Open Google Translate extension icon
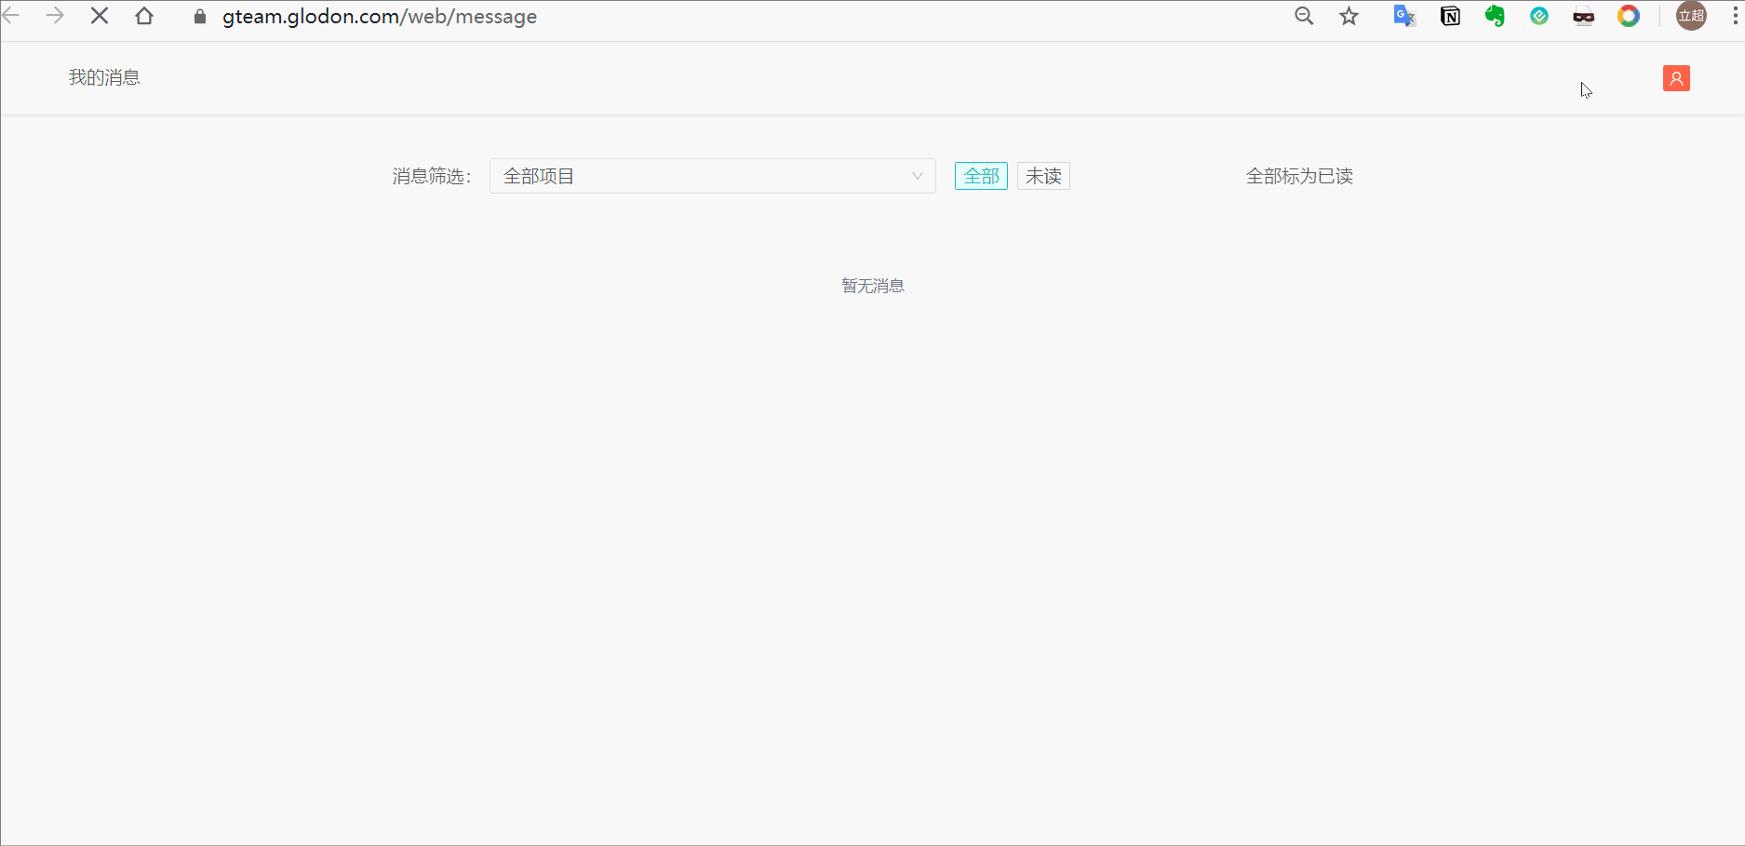Screen dimensions: 1745x846 [x=1403, y=16]
